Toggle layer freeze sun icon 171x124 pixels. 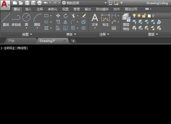coord(139,16)
